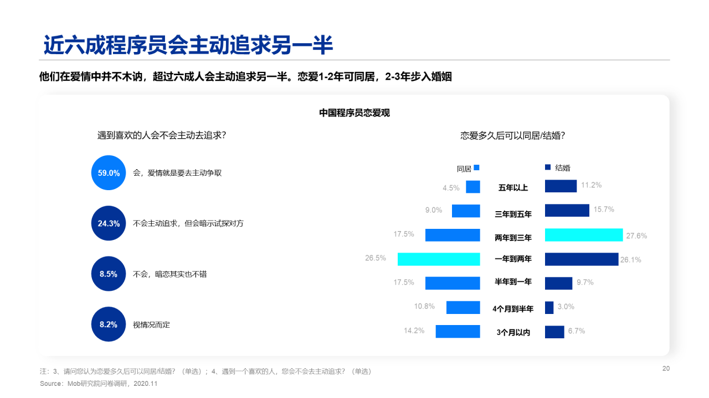Click the axis label 三年到五年
The height and width of the screenshot is (398, 709).
tap(513, 213)
